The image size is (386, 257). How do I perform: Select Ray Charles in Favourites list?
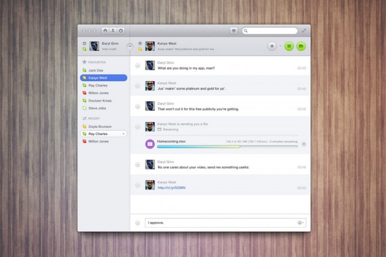point(104,85)
